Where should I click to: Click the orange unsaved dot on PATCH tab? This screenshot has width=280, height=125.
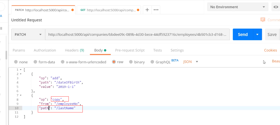[72, 10]
